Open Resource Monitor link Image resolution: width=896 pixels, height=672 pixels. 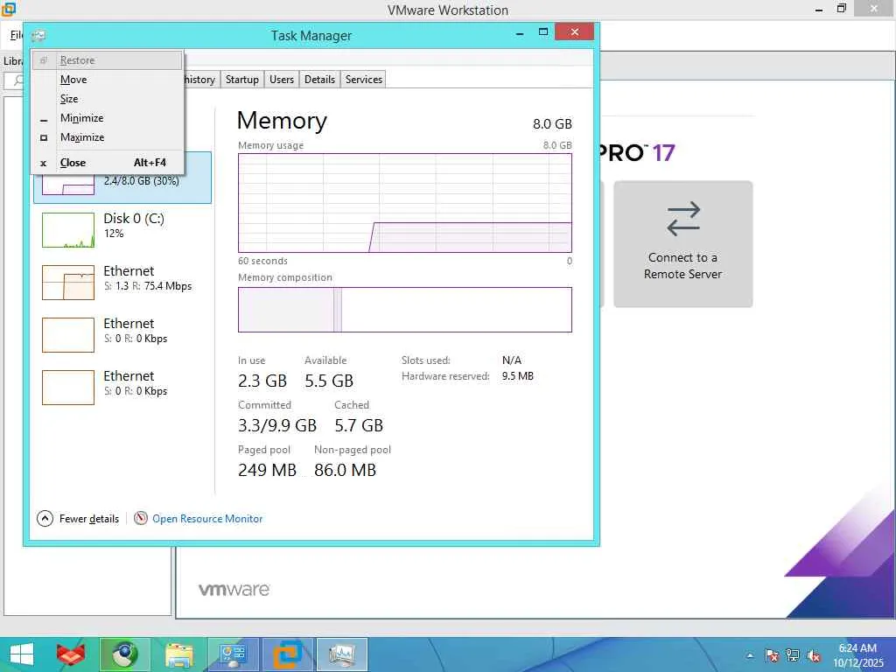(x=207, y=519)
